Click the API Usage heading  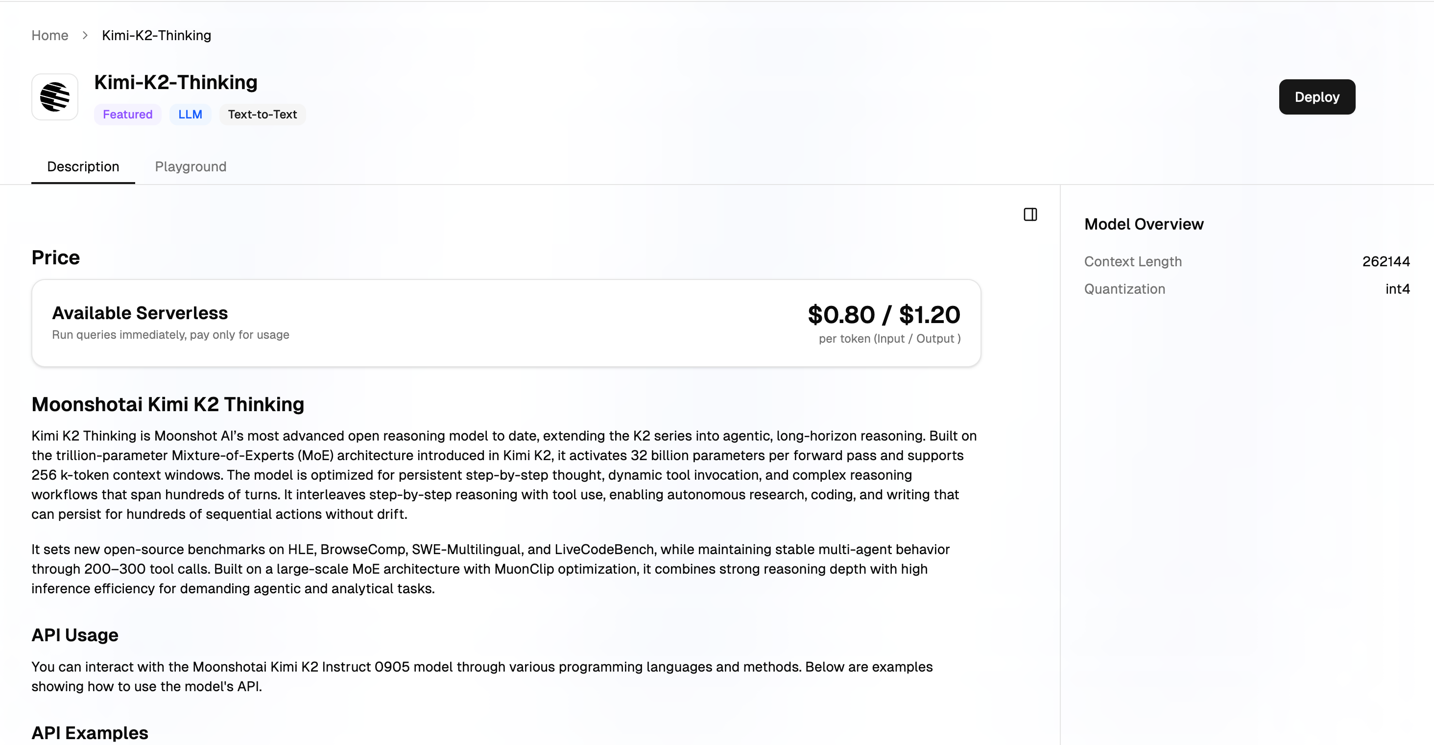75,635
